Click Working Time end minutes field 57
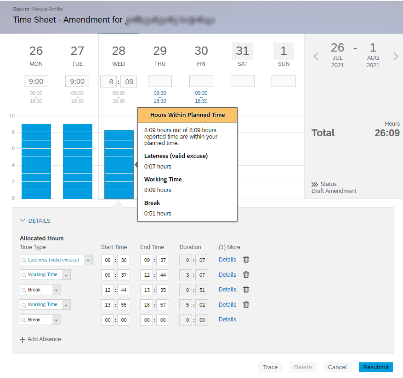The height and width of the screenshot is (378, 403). pos(163,305)
